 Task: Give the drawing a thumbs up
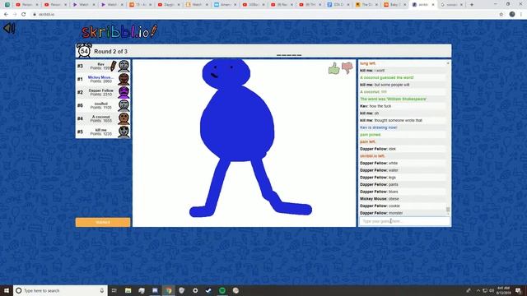(333, 68)
